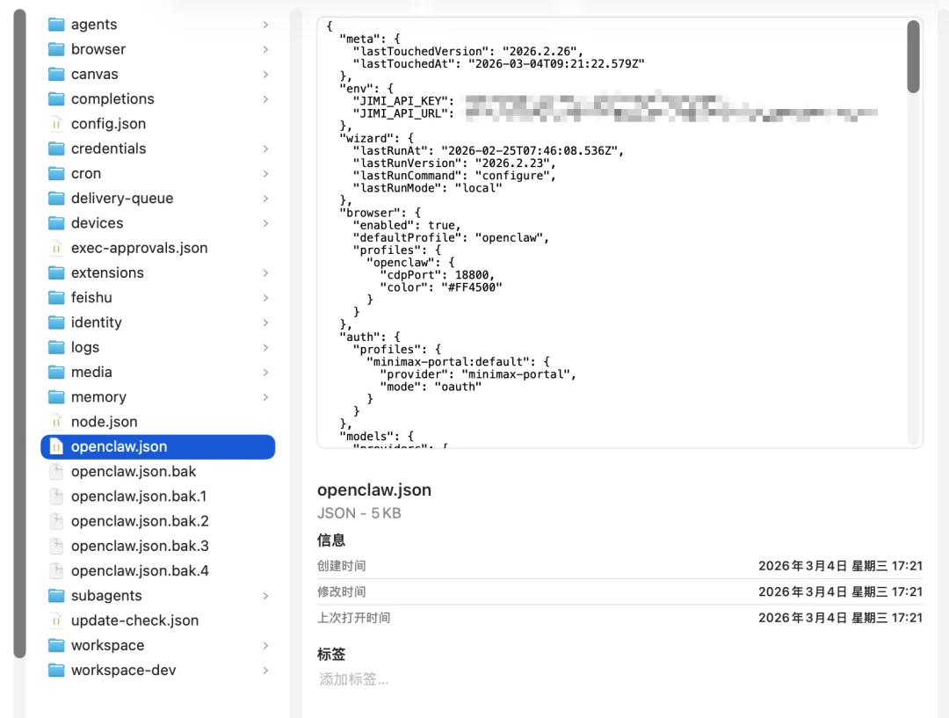Click the file list column scrollbar
949x718 pixels.
20,334
